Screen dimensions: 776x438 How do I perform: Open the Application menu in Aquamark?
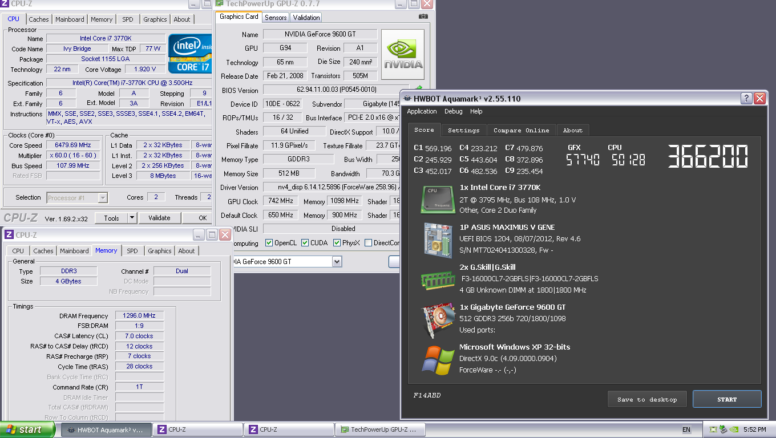(422, 111)
